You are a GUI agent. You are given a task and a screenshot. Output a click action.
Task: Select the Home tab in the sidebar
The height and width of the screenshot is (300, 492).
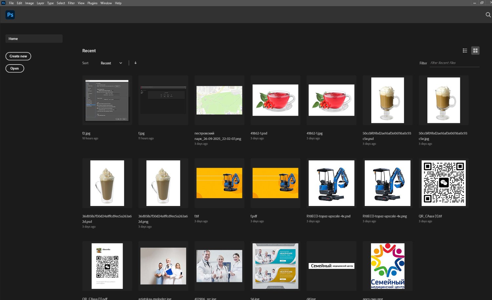click(34, 39)
